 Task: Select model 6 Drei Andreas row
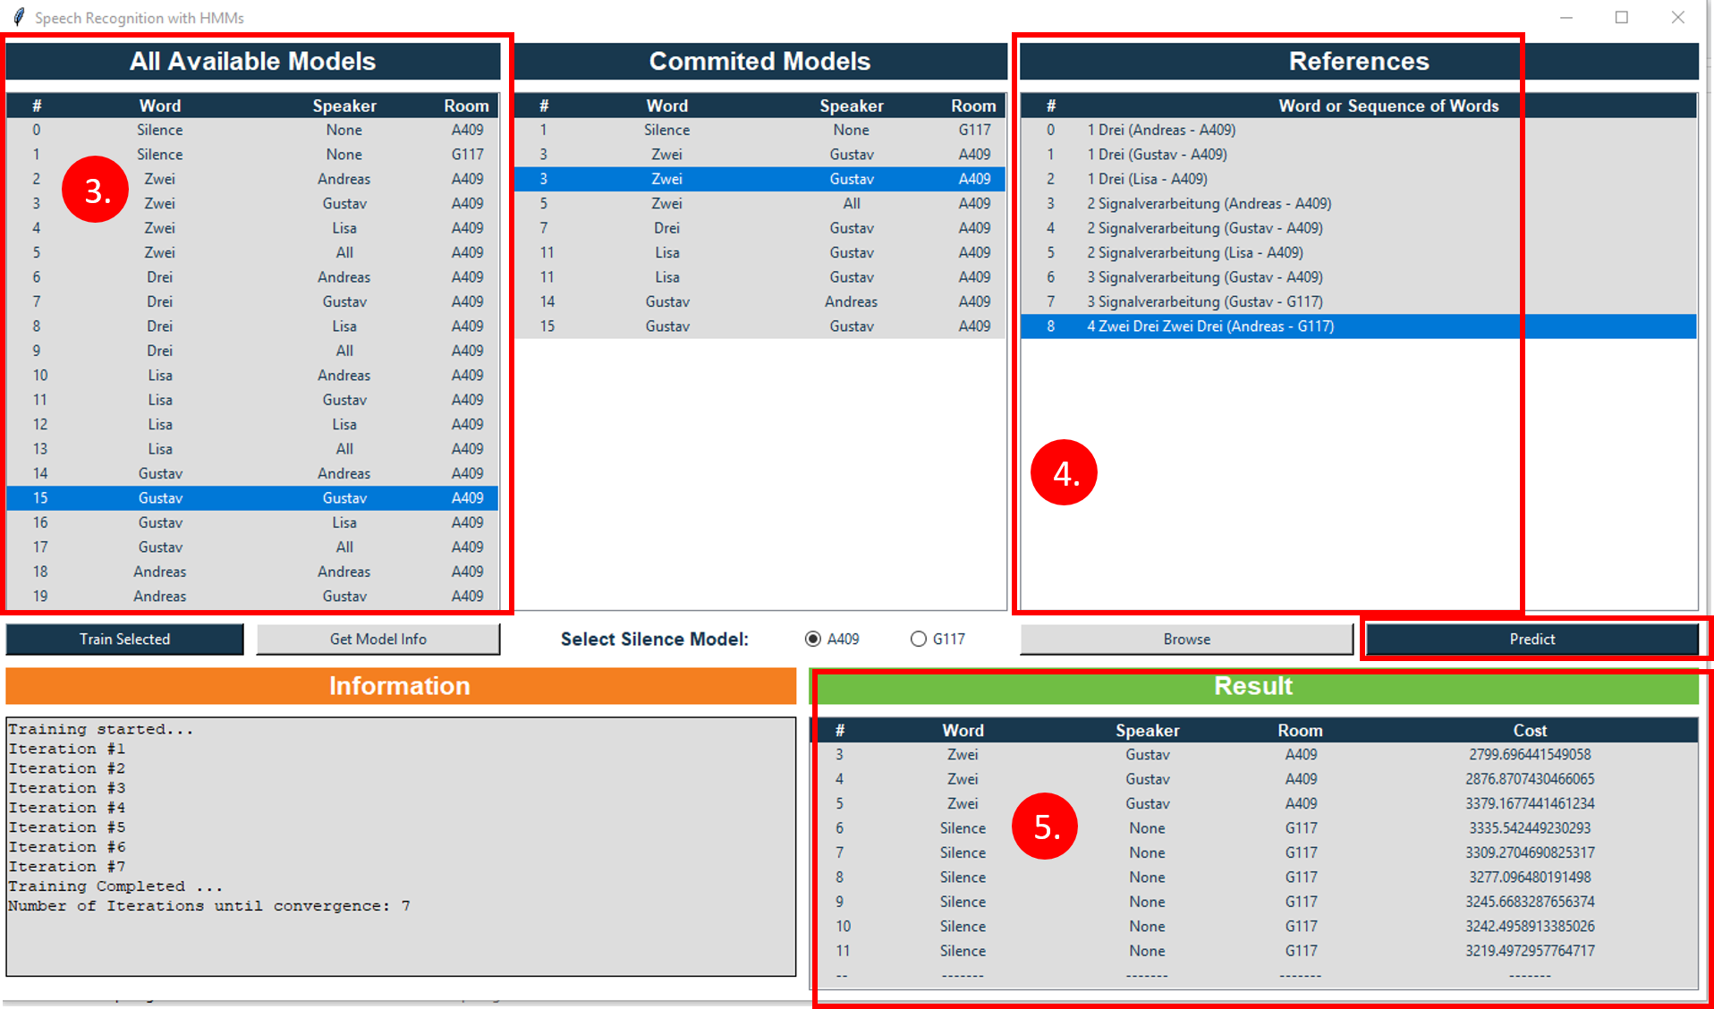click(252, 277)
